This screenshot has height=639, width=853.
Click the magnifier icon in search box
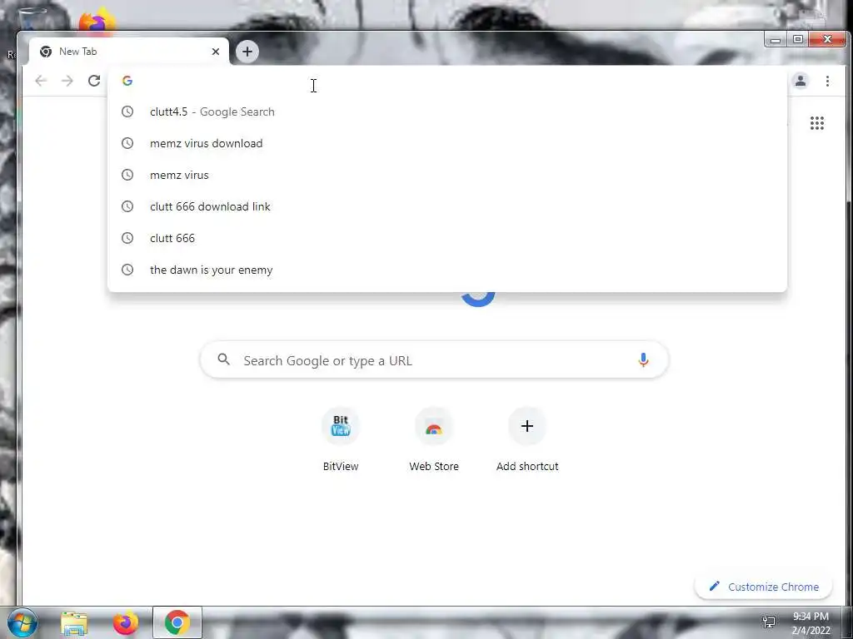point(223,359)
